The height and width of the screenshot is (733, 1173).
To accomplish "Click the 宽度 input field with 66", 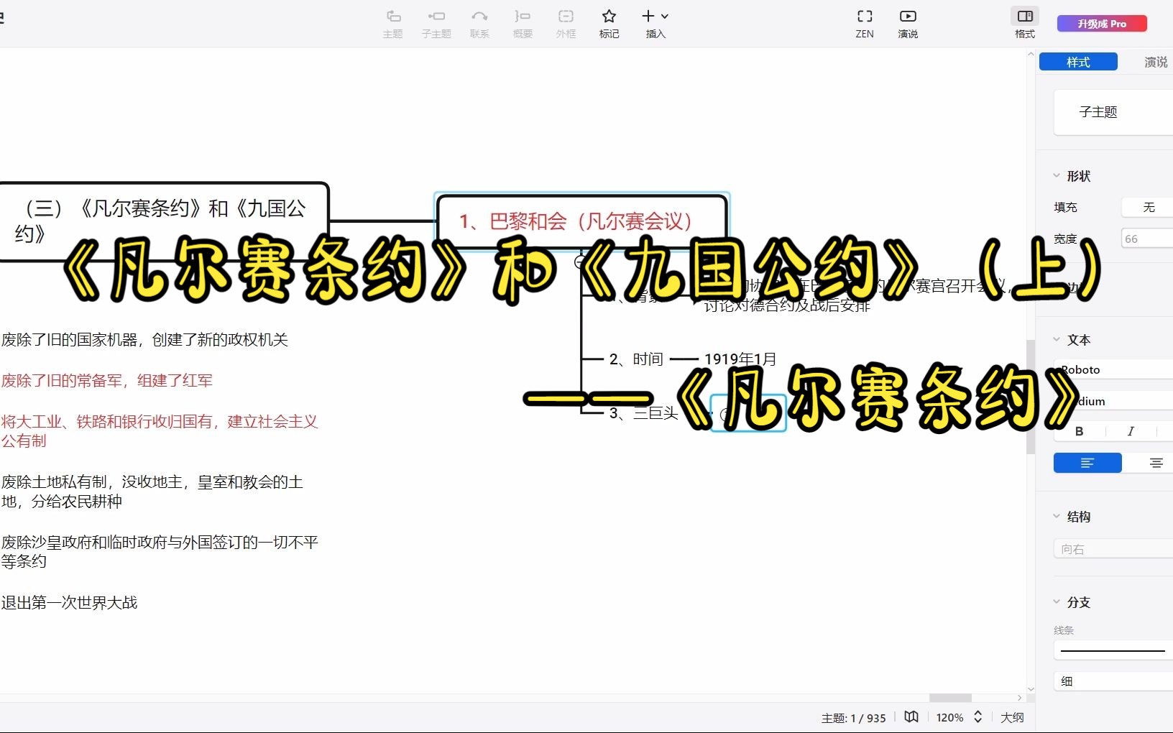I will (1147, 239).
